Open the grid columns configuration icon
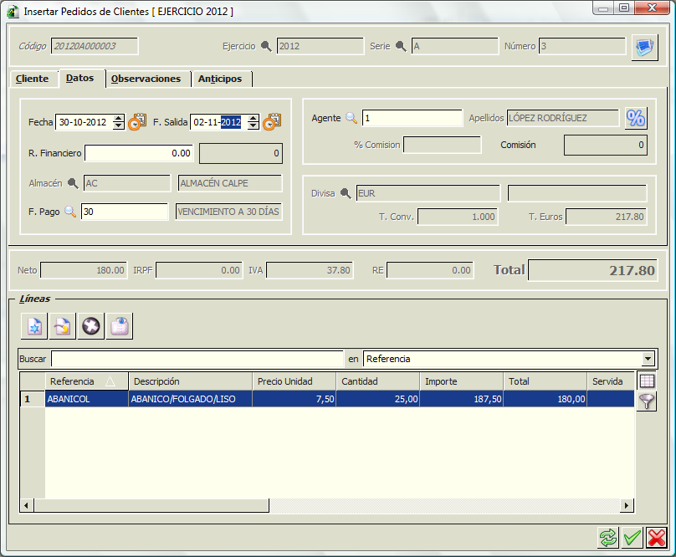The width and height of the screenshot is (676, 557). click(647, 381)
